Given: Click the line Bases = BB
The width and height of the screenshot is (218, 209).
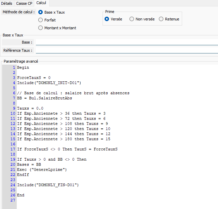Looking at the screenshot, I should pos(29,164).
